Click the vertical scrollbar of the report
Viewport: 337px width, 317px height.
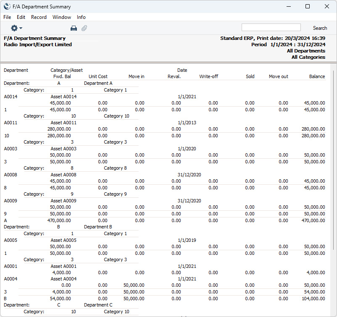[333, 189]
